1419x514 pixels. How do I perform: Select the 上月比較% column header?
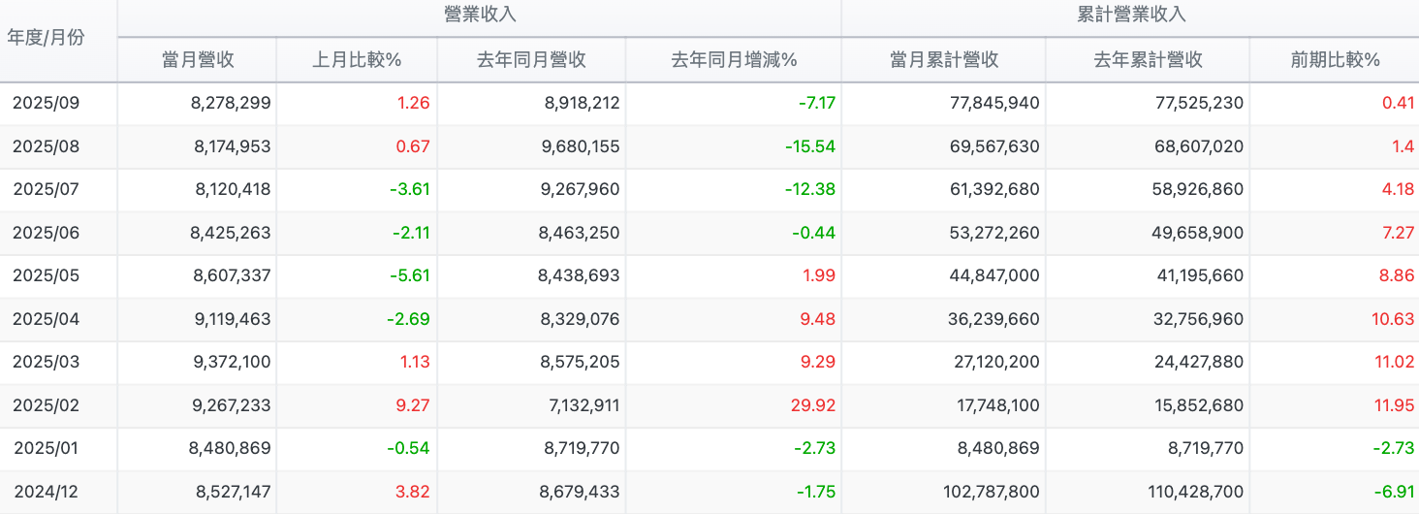357,60
